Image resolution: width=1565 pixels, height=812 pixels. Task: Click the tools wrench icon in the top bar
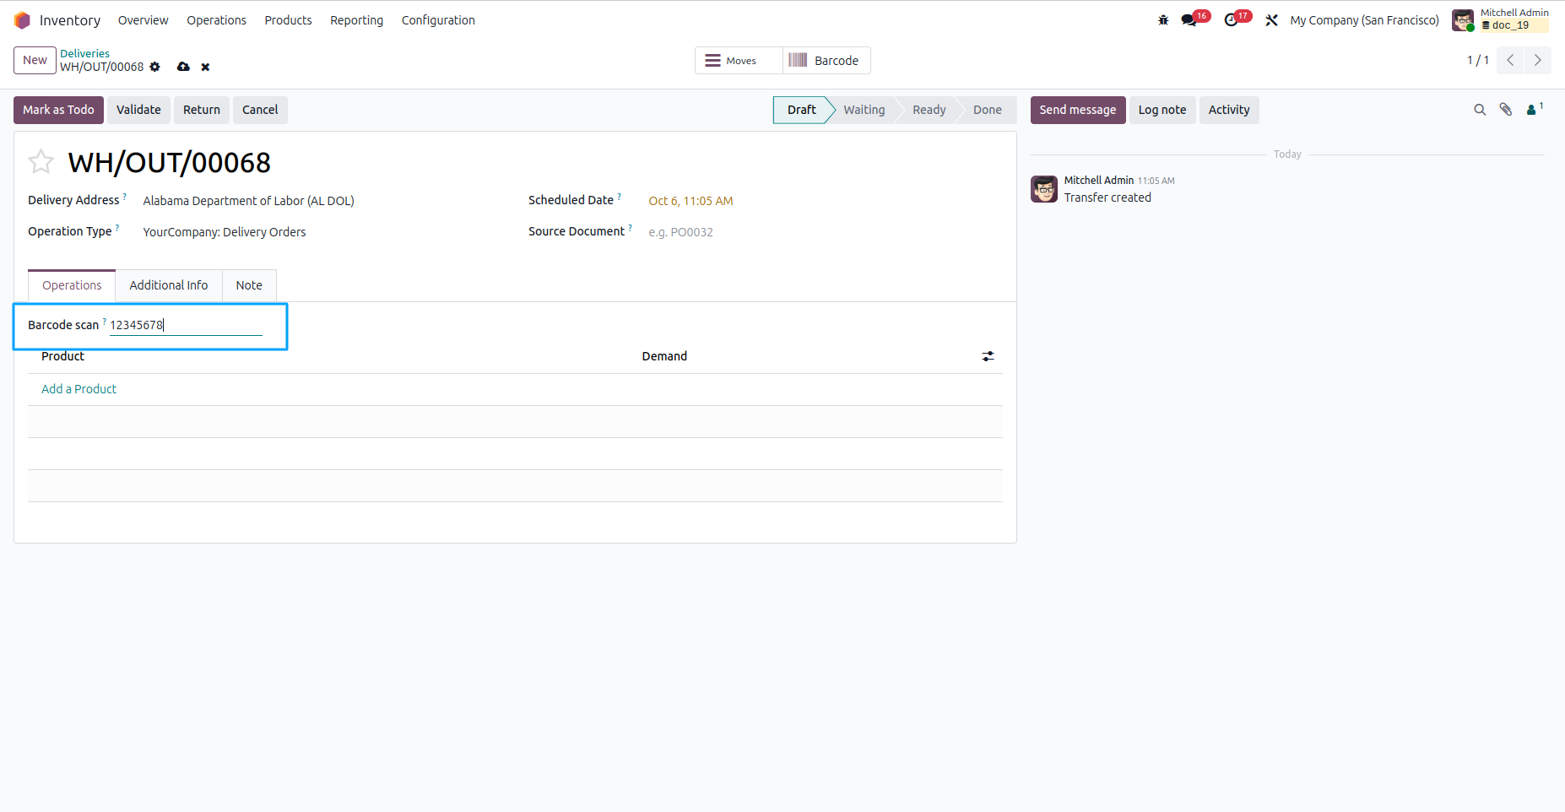pyautogui.click(x=1271, y=20)
